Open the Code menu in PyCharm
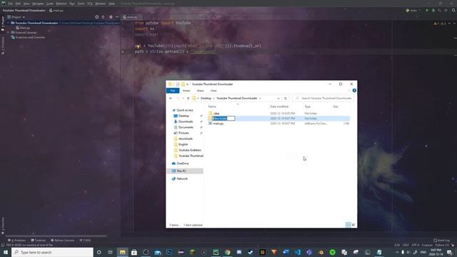The width and height of the screenshot is (457, 257). (50, 4)
